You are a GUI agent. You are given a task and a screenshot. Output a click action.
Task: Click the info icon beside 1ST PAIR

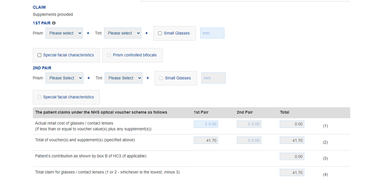pos(54,23)
